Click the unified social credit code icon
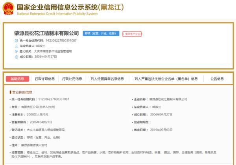This screenshot has height=165, width=236. click(x=16, y=40)
